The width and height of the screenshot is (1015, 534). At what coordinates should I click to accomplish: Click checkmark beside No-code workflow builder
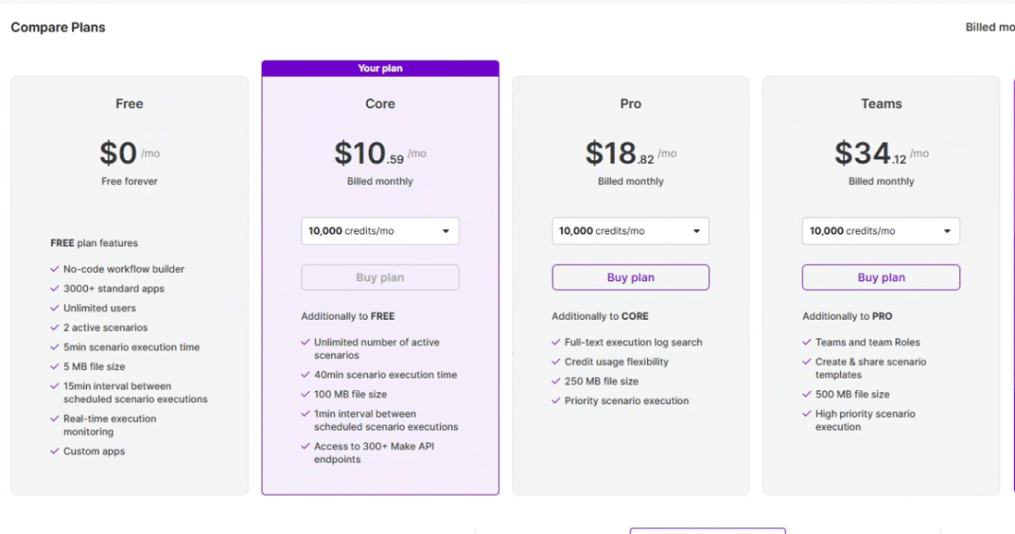(54, 269)
